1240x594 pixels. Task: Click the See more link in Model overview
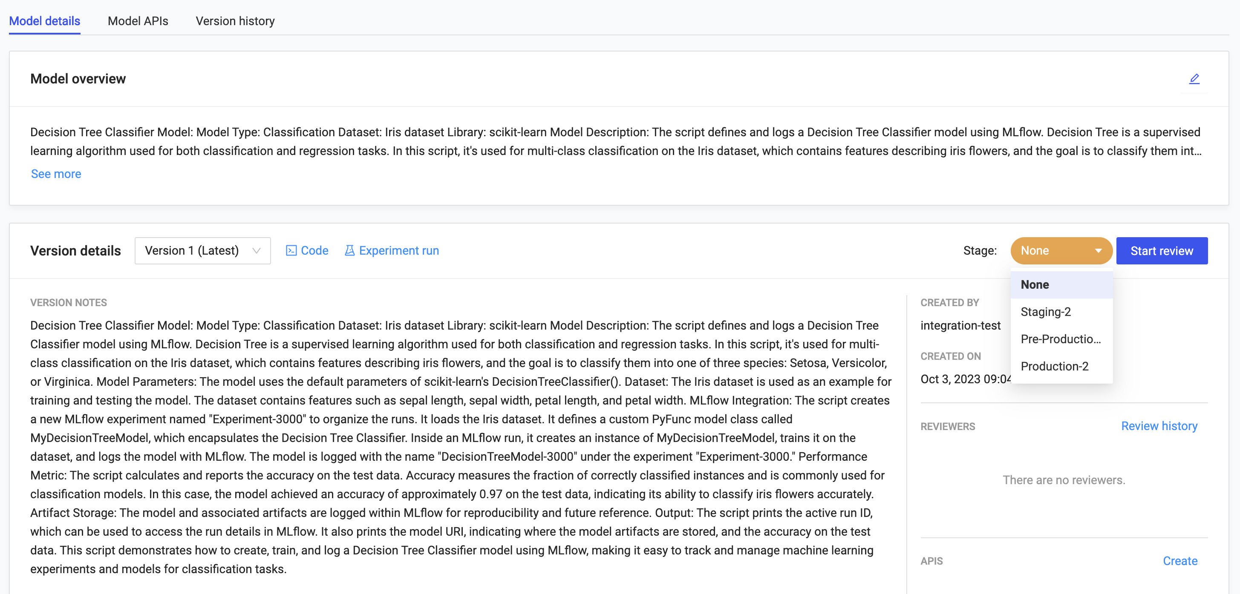click(55, 174)
